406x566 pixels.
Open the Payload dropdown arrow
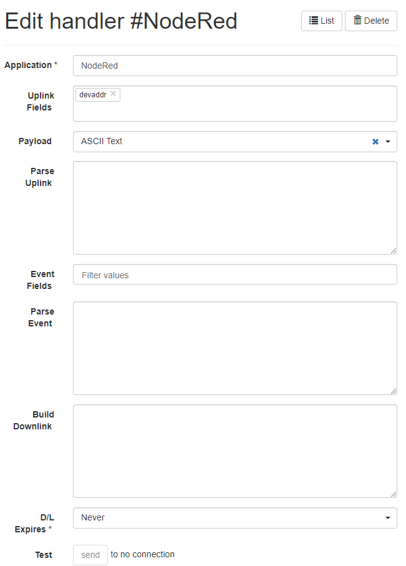tap(388, 142)
